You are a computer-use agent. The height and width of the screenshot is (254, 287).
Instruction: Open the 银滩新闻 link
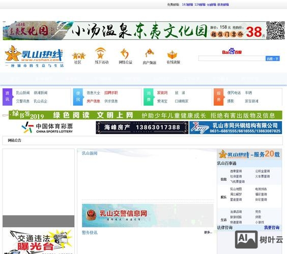[41, 93]
